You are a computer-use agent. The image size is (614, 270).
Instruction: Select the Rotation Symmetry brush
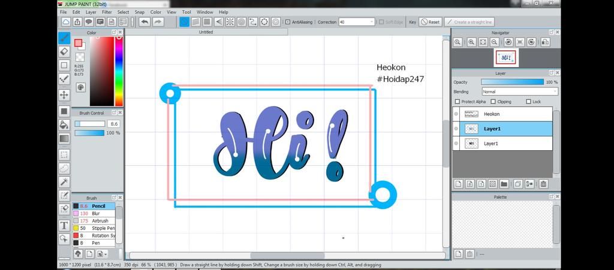(94, 236)
